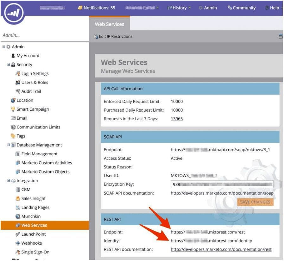Click the REST API Identity URL text
This screenshot has height=262, width=285.
(212, 241)
